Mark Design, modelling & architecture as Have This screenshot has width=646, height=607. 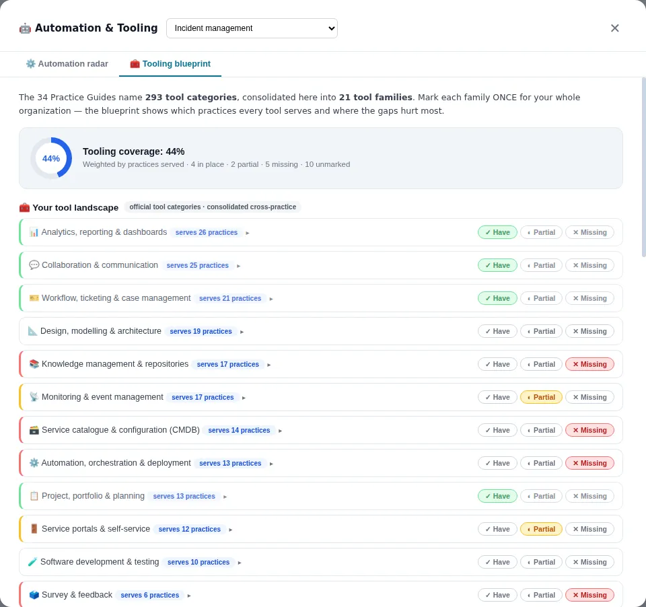pyautogui.click(x=497, y=331)
